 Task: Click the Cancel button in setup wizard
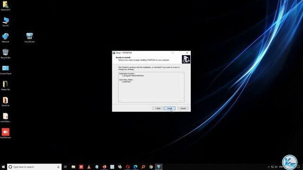click(183, 108)
